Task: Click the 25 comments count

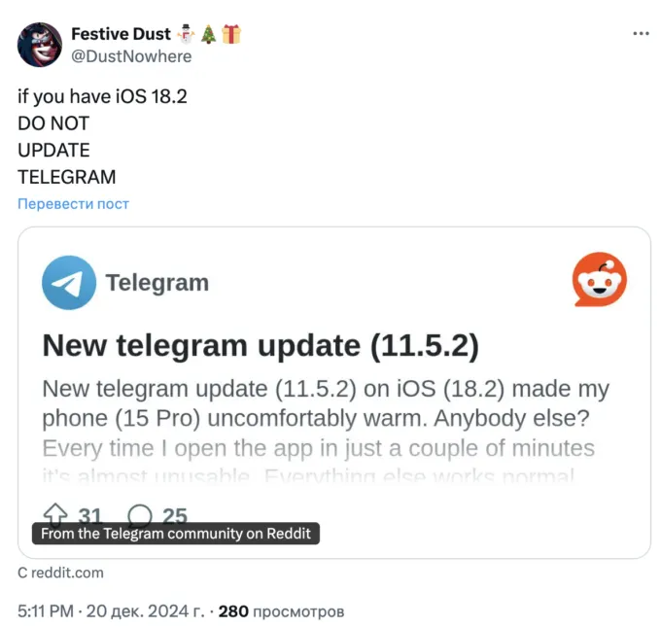Action: pyautogui.click(x=175, y=515)
